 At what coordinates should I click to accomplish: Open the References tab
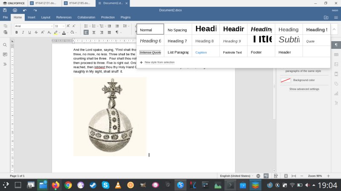(64, 17)
